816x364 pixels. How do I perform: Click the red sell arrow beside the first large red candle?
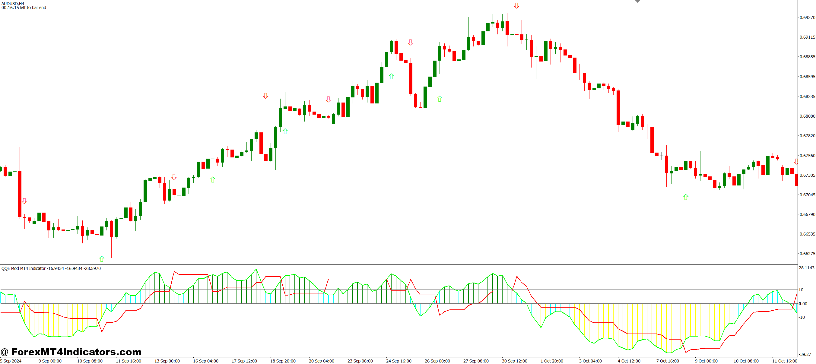[x=24, y=201]
